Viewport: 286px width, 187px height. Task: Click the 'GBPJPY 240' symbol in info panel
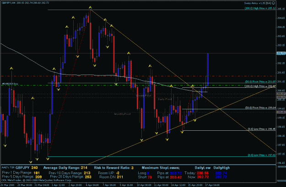pyautogui.click(x=27, y=168)
